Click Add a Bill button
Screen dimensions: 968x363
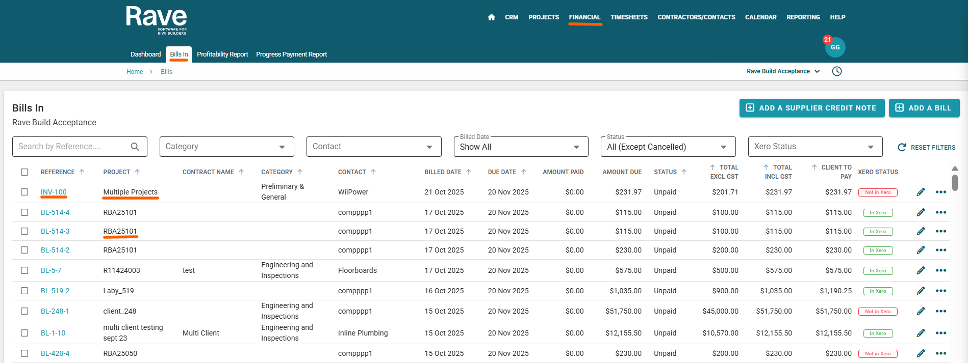924,108
